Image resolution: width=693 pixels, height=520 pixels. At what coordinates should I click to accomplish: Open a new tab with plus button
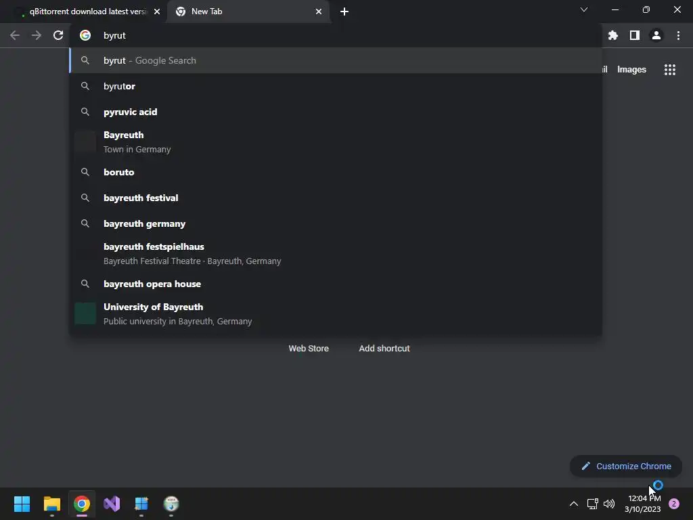pyautogui.click(x=344, y=12)
